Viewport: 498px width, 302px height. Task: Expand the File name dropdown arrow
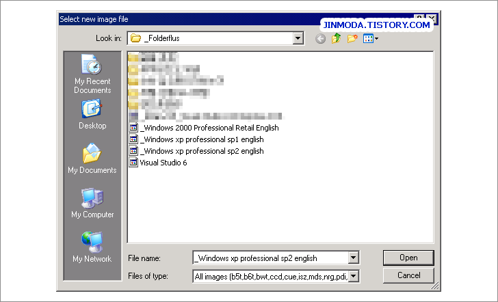(353, 258)
